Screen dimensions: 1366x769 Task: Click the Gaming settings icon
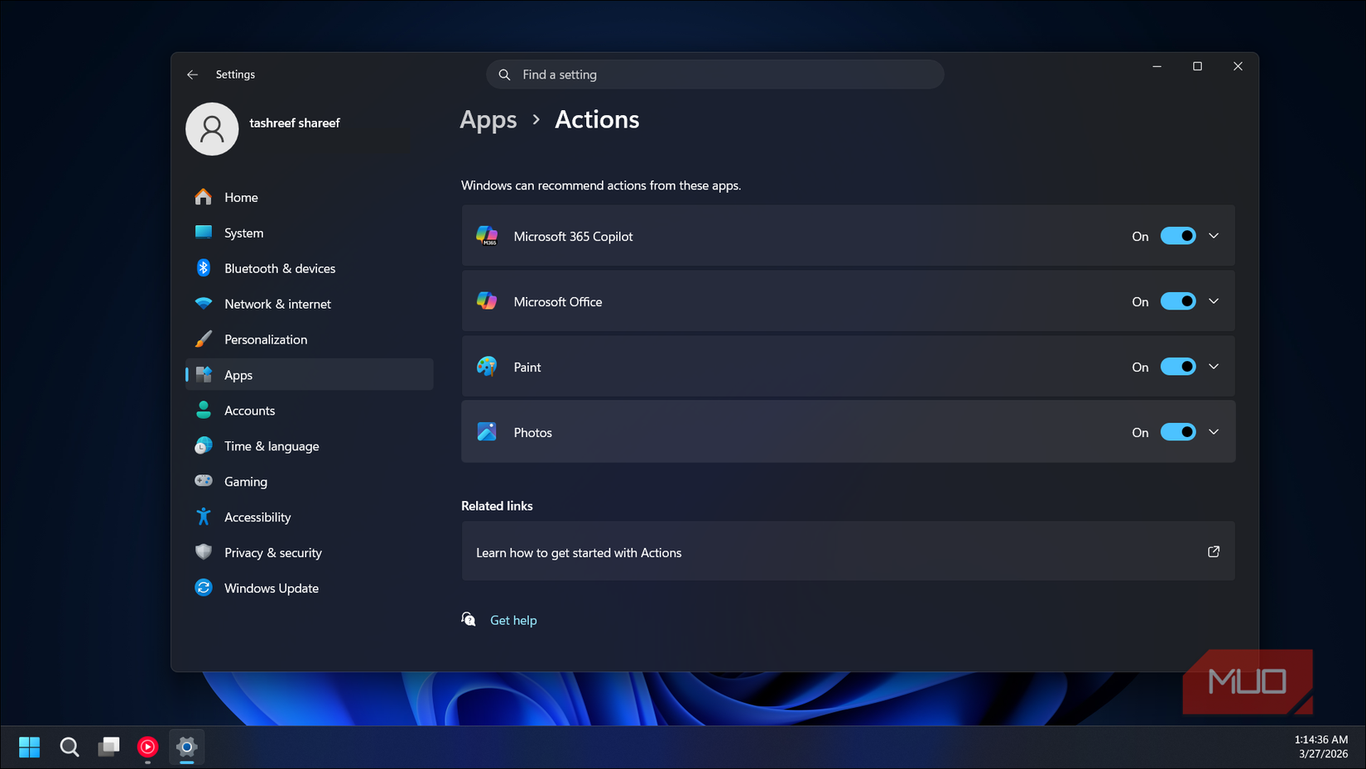tap(203, 481)
